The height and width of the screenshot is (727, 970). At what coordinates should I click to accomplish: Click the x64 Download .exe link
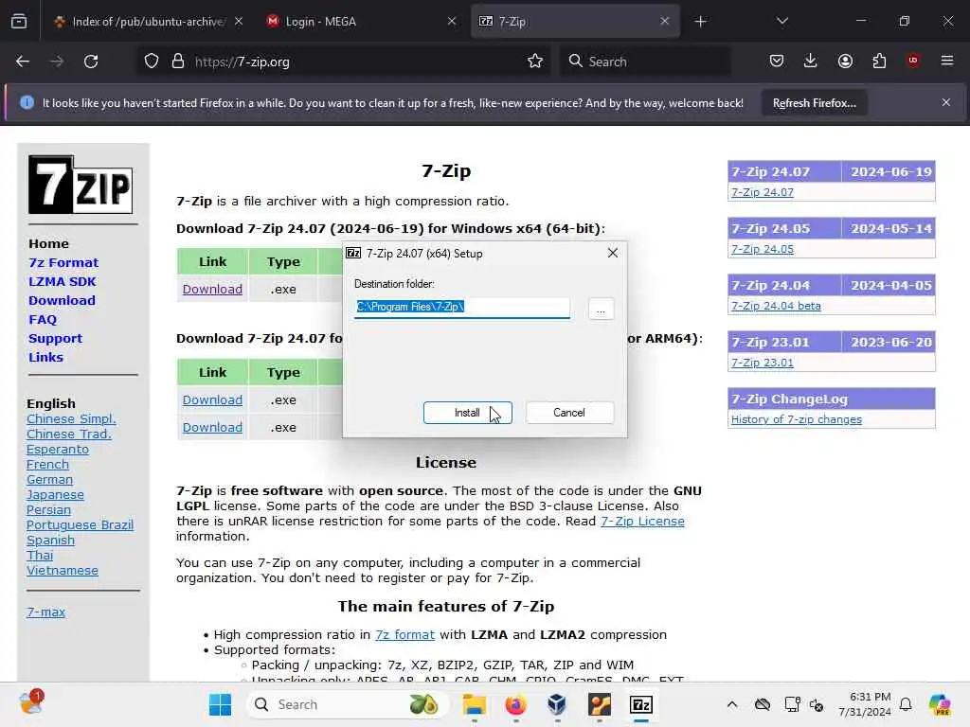coord(212,290)
